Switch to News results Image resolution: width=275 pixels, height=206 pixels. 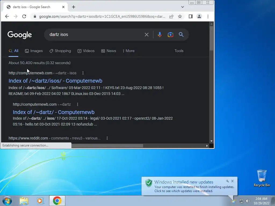(x=108, y=51)
